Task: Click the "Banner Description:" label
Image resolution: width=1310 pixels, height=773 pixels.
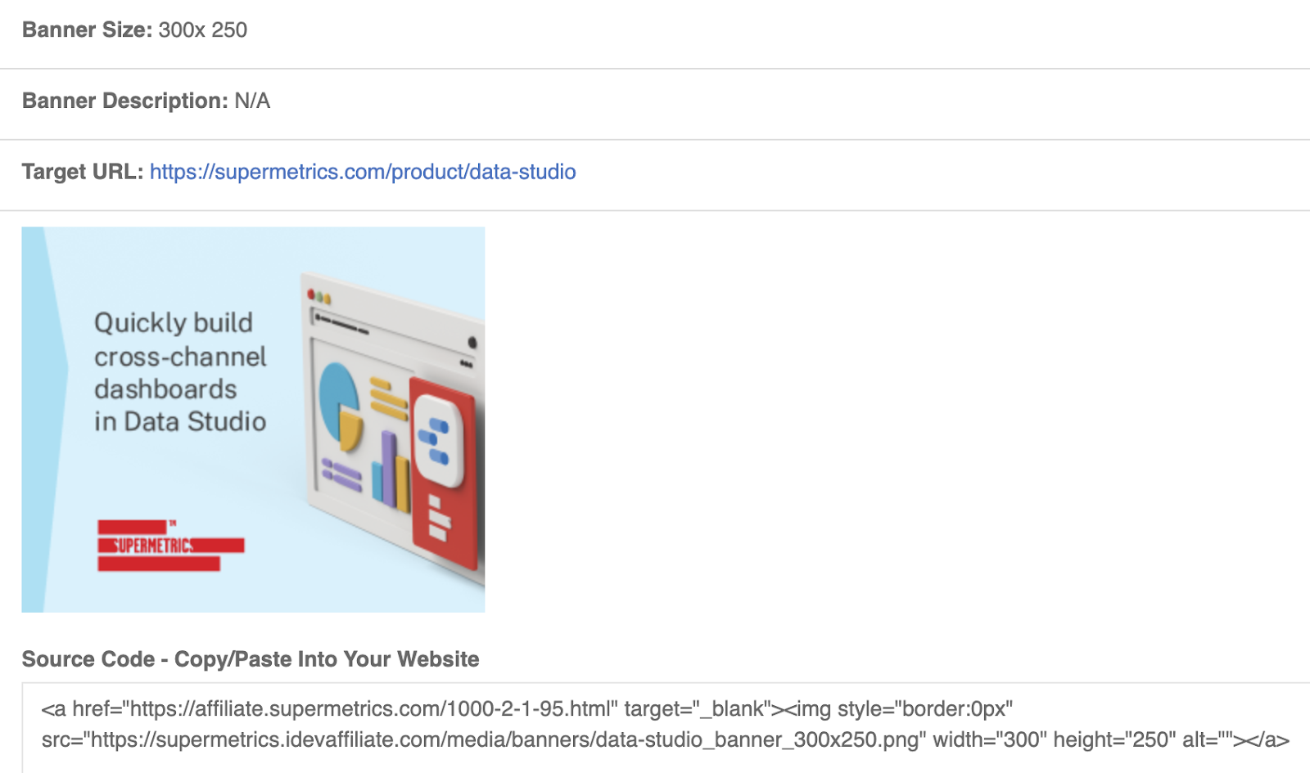Action: [125, 101]
